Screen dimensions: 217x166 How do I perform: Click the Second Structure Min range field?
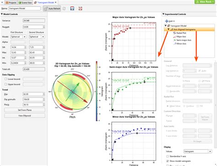(x=36, y=63)
